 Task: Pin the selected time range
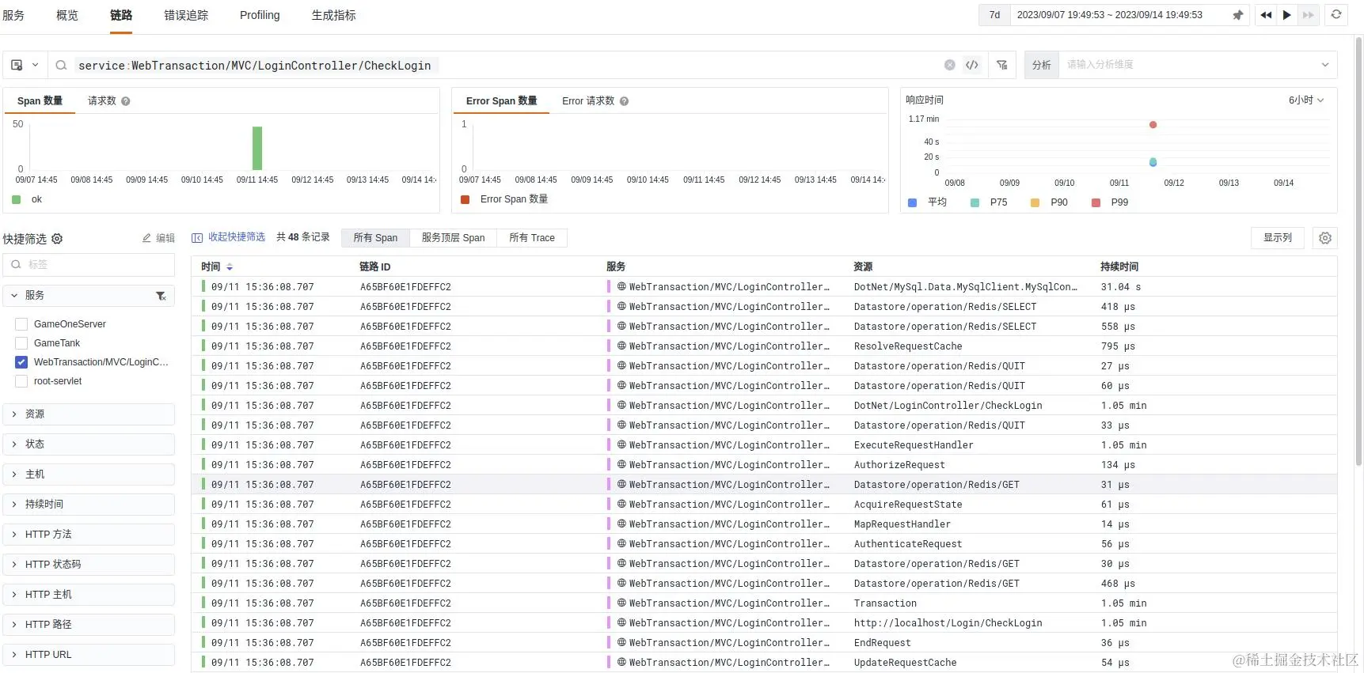click(x=1238, y=15)
